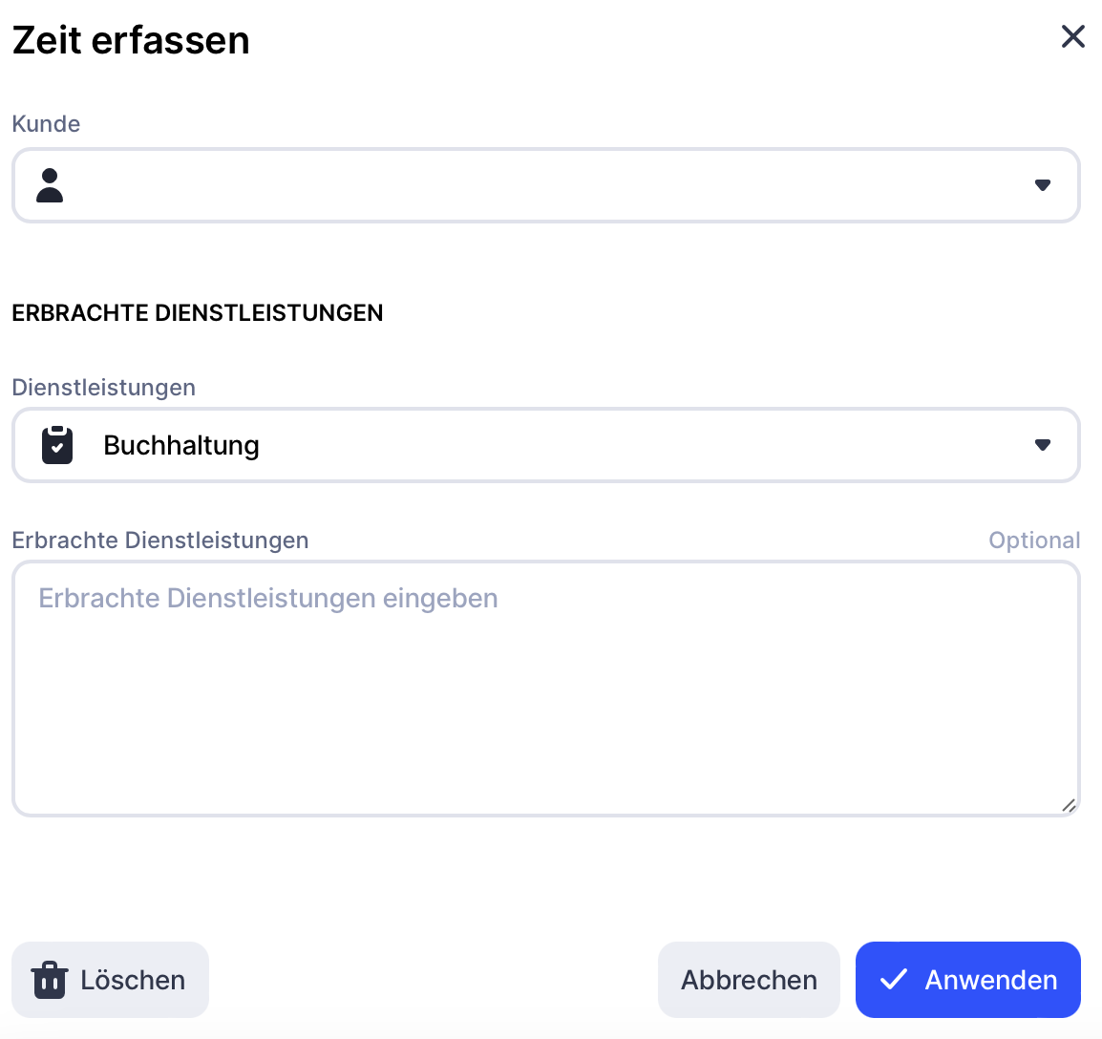Click the text area resize handle
This screenshot has width=1102, height=1039.
tap(1069, 805)
